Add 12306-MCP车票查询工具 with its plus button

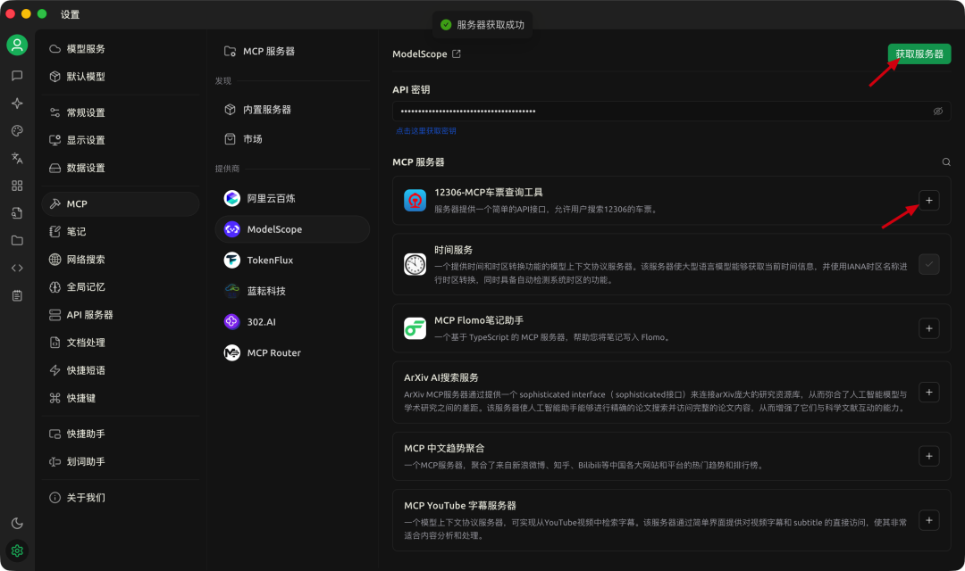click(929, 200)
